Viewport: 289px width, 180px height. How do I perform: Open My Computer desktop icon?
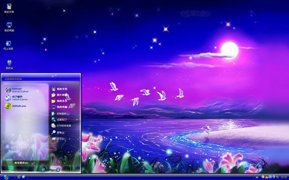[9, 27]
